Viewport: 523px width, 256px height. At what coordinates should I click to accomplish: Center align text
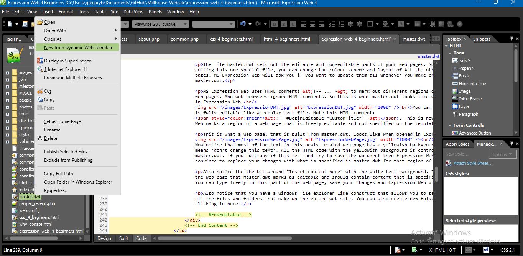[x=312, y=24]
